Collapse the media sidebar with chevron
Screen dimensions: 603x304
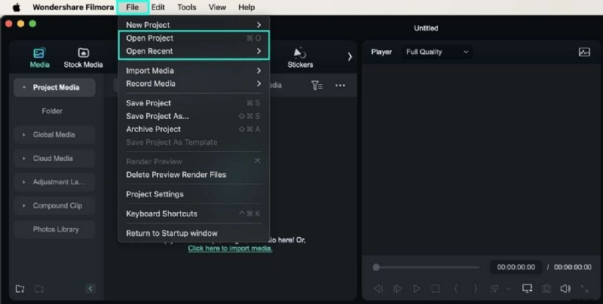pyautogui.click(x=90, y=288)
